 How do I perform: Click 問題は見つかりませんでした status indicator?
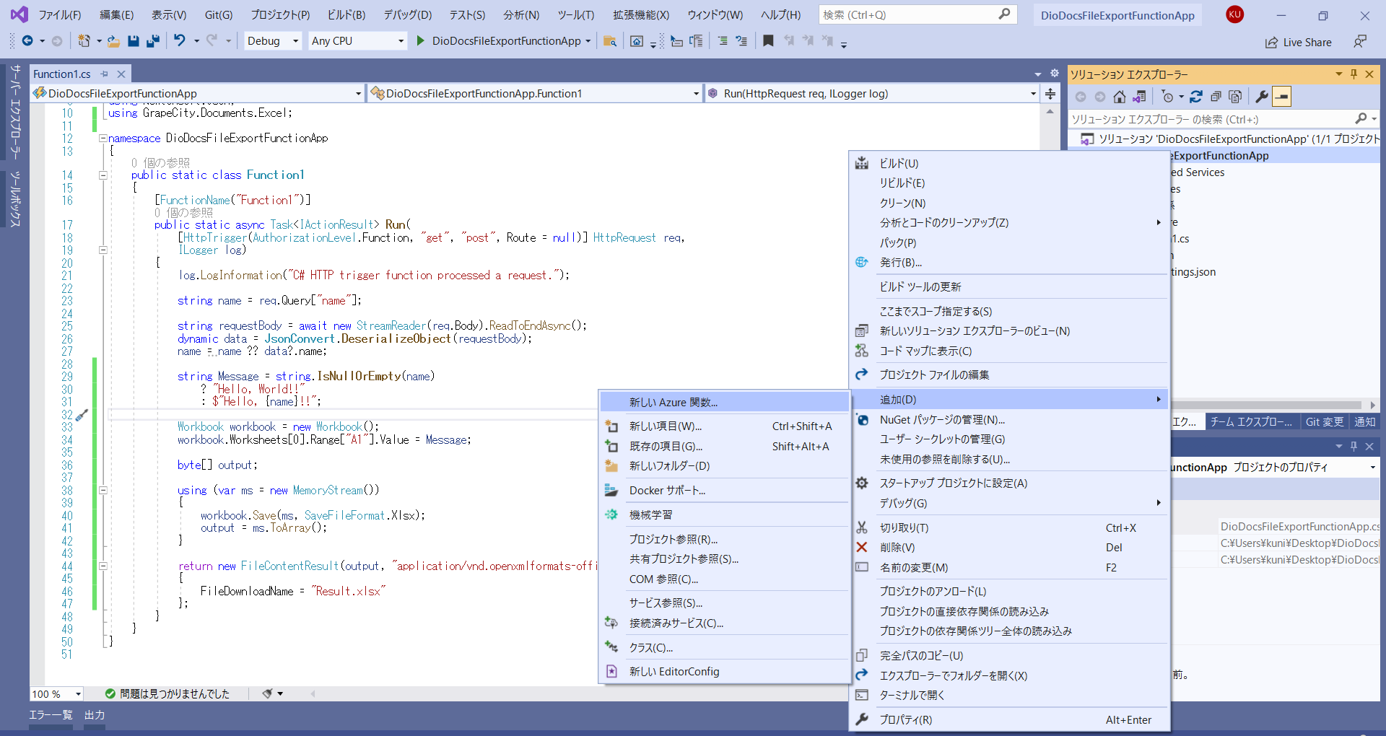pyautogui.click(x=167, y=694)
